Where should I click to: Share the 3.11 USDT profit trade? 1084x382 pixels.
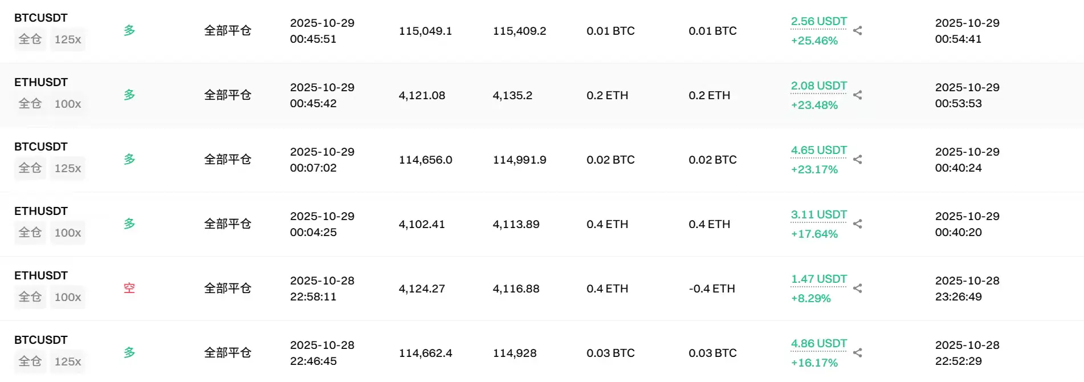pos(857,224)
